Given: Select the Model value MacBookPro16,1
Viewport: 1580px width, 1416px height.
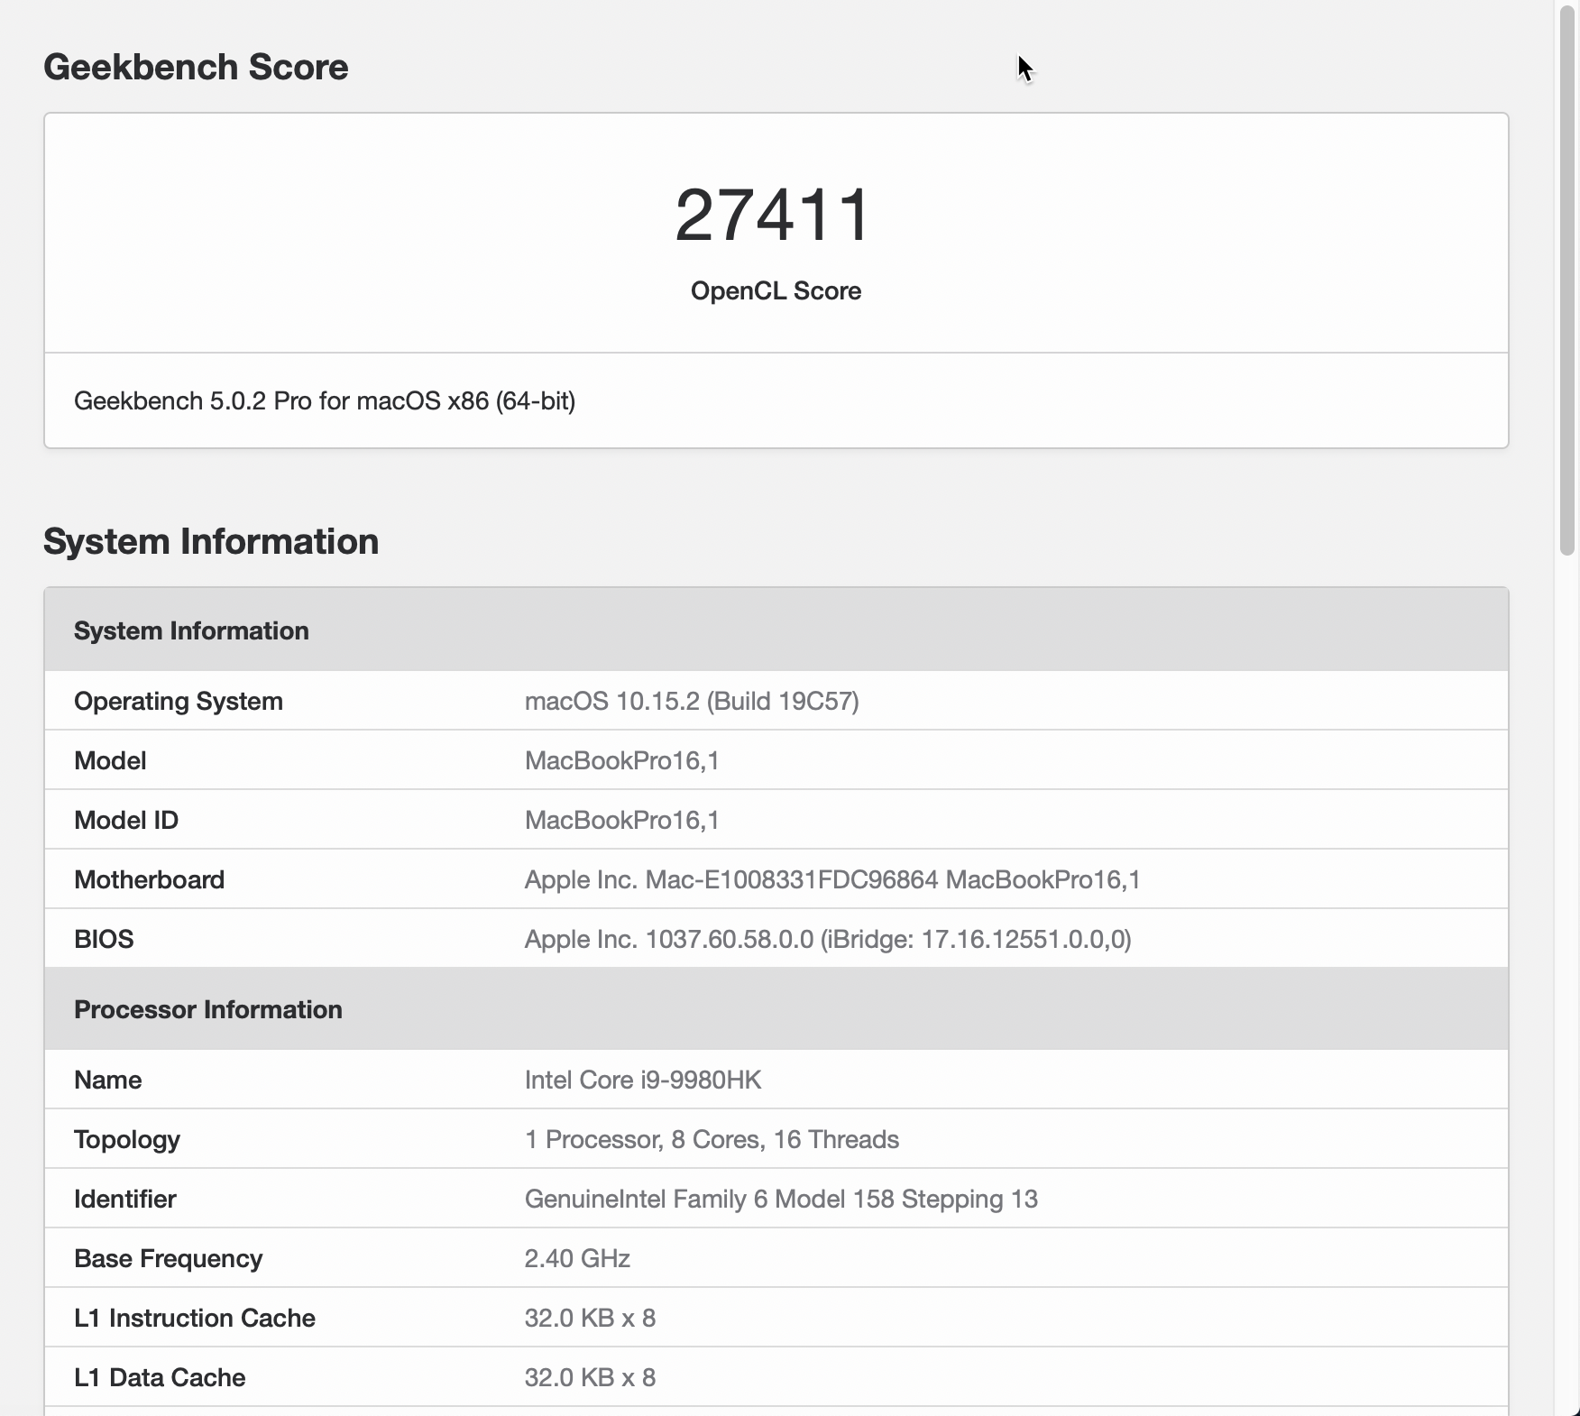Looking at the screenshot, I should coord(622,760).
